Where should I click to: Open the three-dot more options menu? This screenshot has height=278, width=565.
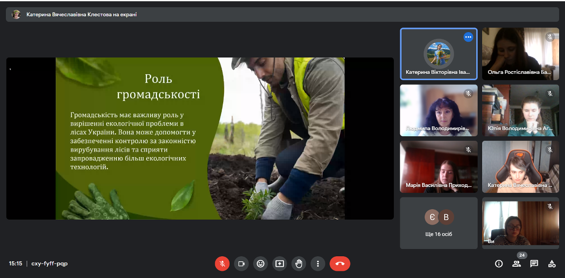[318, 264]
